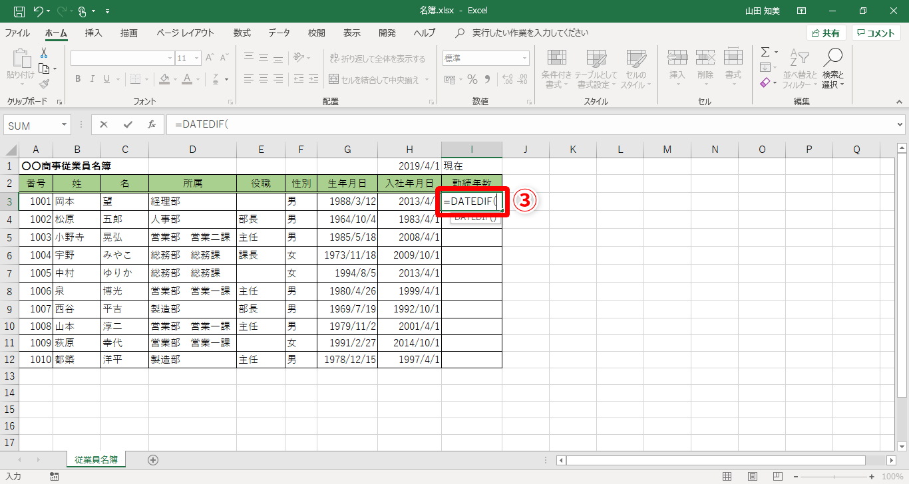
Task: Click the 共有 share button
Action: 825,33
